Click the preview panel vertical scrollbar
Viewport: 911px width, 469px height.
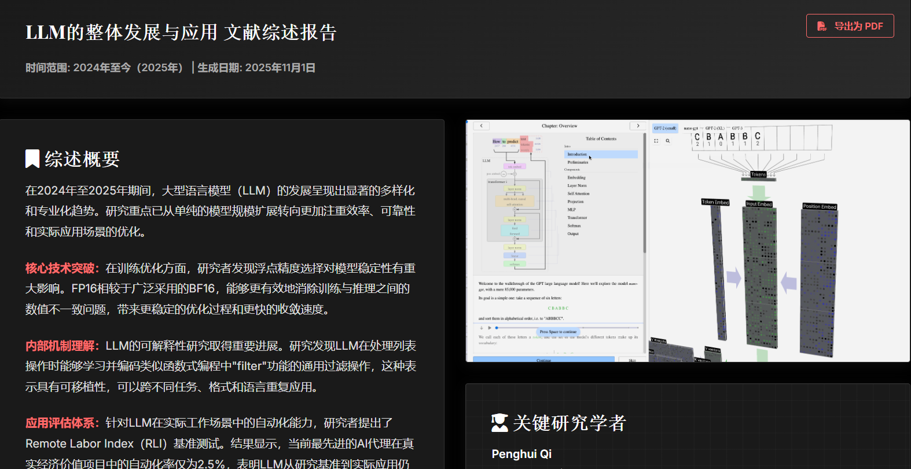[644, 194]
